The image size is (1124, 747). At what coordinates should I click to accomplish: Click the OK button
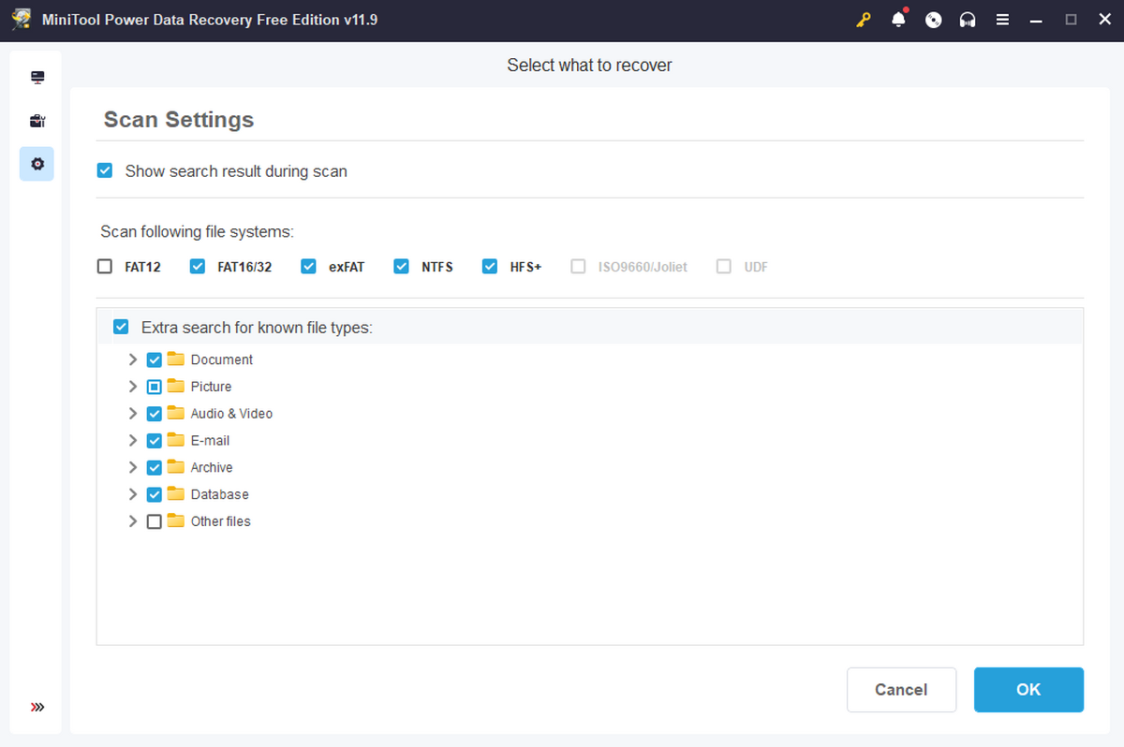click(x=1028, y=690)
